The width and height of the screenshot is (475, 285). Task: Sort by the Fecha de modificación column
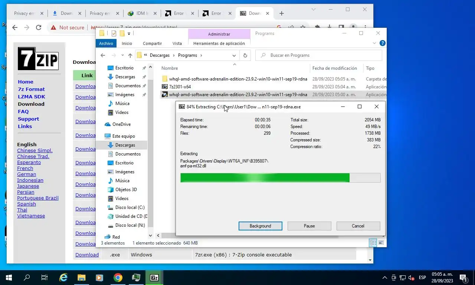click(335, 68)
